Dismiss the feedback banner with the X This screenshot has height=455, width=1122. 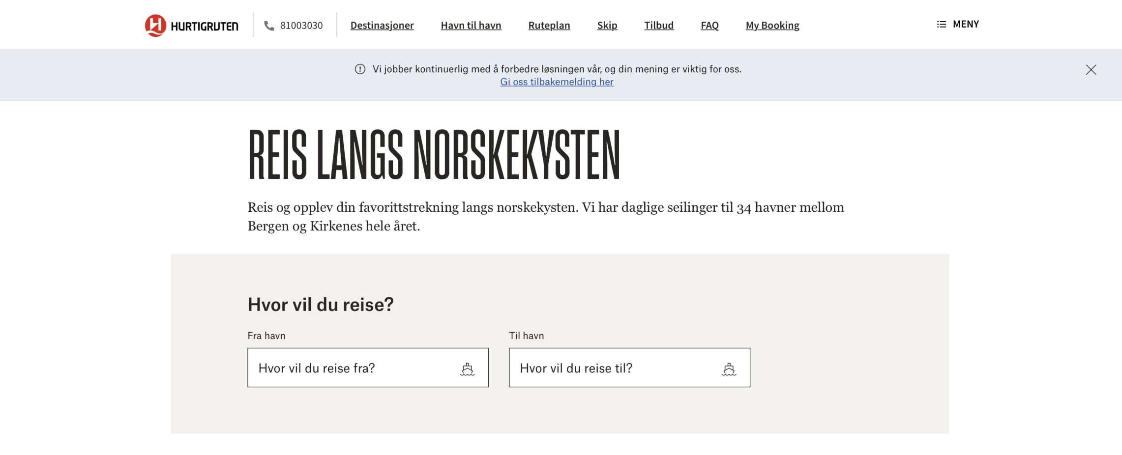(1091, 70)
